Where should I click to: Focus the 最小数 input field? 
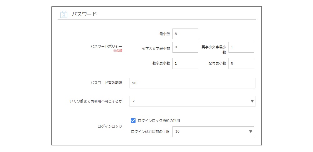185,34
